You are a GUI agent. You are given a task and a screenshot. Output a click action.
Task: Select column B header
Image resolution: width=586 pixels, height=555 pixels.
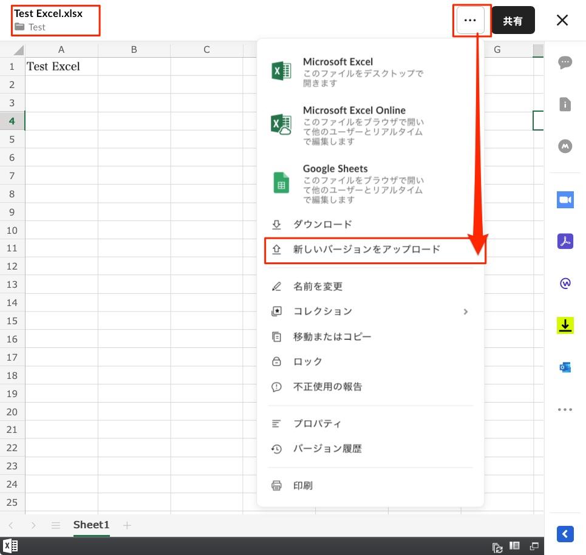click(134, 49)
